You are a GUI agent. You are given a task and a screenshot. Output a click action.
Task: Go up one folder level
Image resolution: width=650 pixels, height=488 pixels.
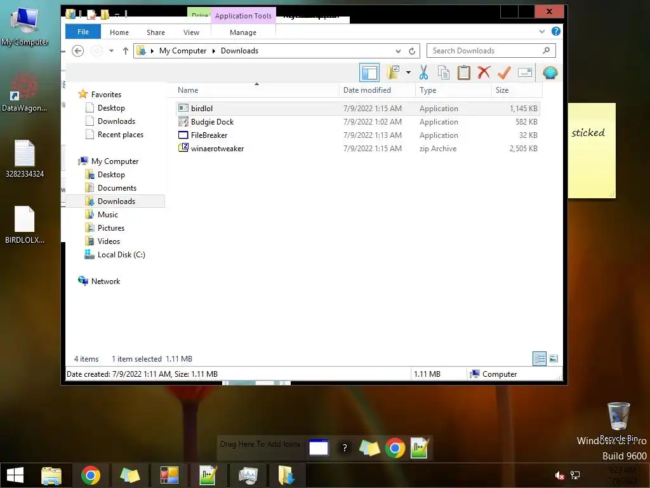pyautogui.click(x=125, y=51)
